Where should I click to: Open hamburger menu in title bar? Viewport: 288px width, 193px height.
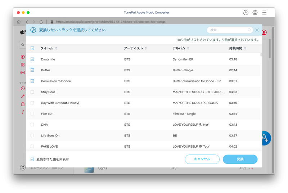click(x=264, y=13)
